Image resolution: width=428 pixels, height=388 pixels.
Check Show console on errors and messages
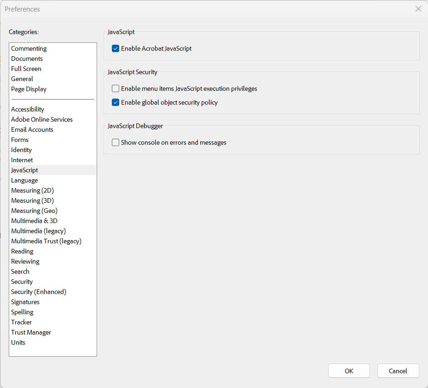116,142
